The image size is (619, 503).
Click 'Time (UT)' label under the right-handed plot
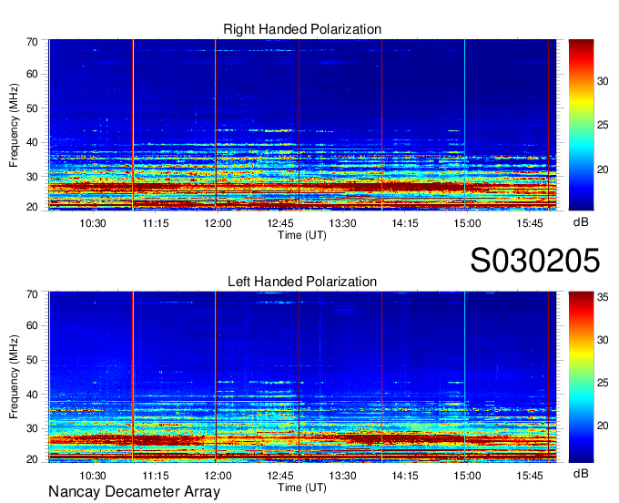[x=302, y=235]
